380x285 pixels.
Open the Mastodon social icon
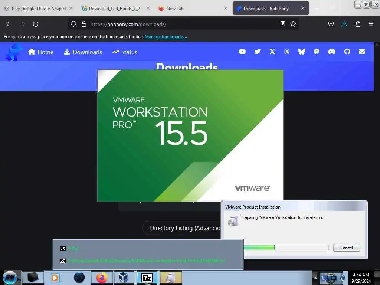coord(317,52)
